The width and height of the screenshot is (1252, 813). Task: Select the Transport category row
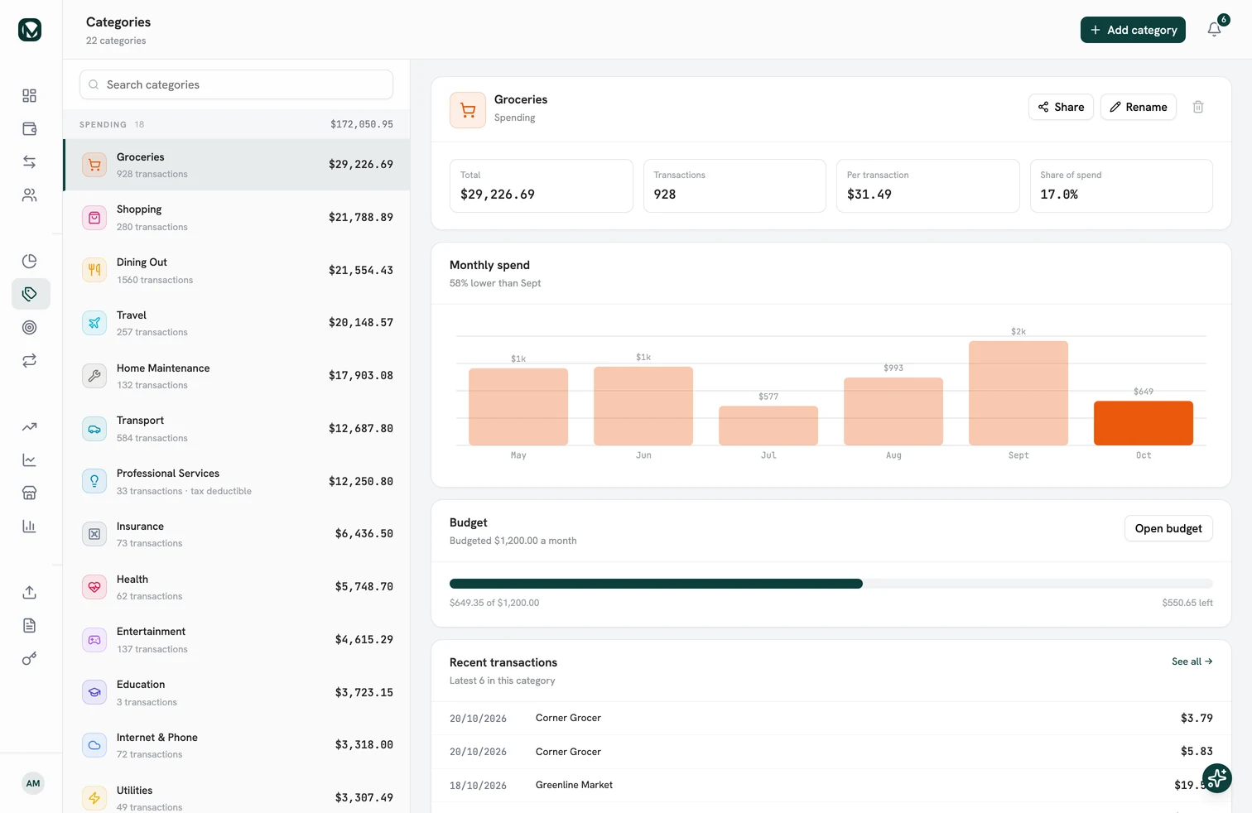pos(237,429)
